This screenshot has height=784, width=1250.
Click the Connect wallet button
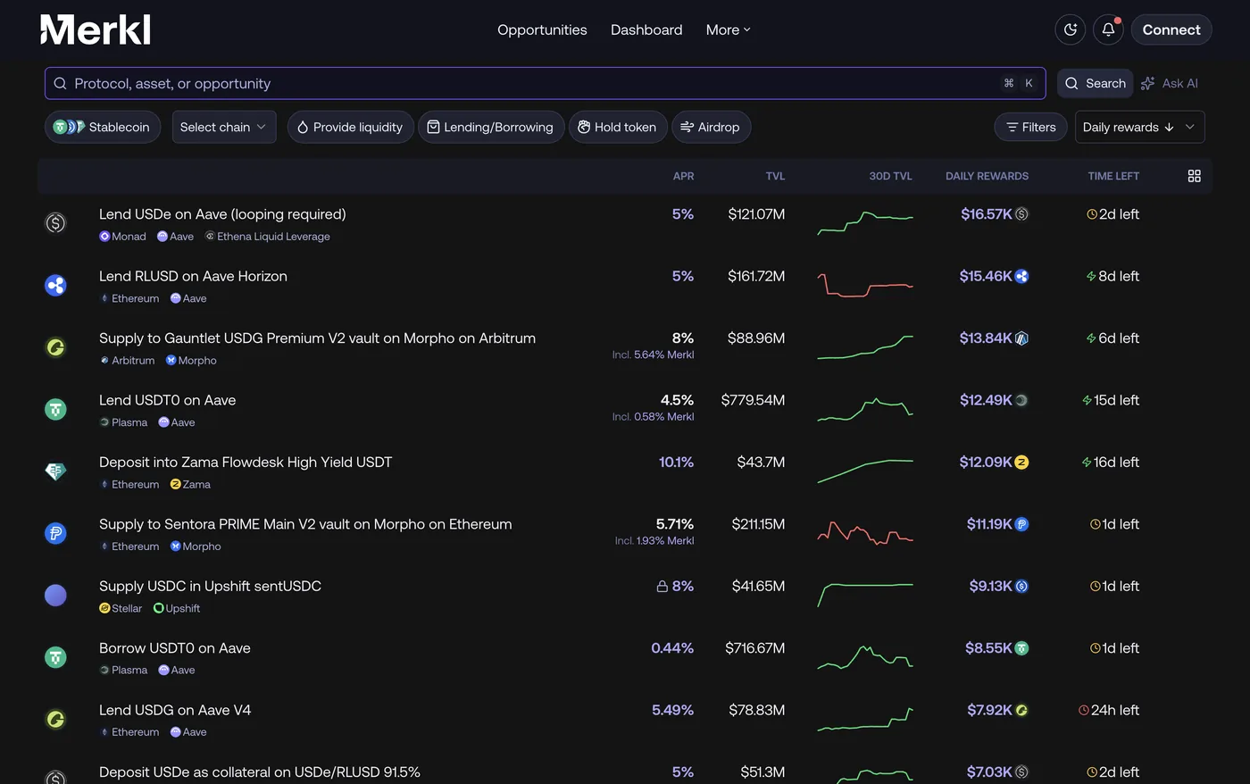click(x=1171, y=29)
